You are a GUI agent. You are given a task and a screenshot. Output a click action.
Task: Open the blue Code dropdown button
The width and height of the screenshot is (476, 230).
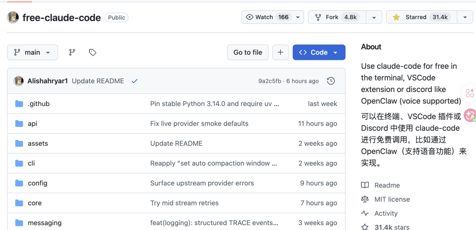click(319, 52)
